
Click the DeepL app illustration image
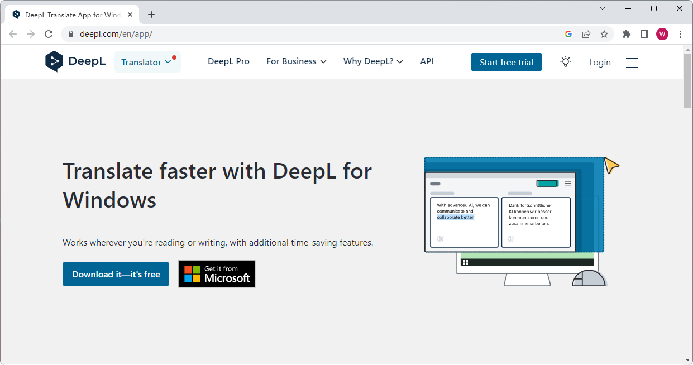click(x=522, y=222)
